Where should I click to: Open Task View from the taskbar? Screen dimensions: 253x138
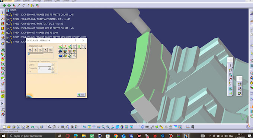pos(60,136)
